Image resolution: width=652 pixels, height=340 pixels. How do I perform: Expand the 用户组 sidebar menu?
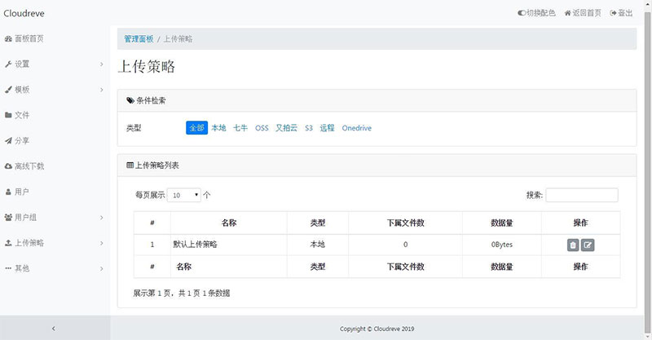coord(53,218)
